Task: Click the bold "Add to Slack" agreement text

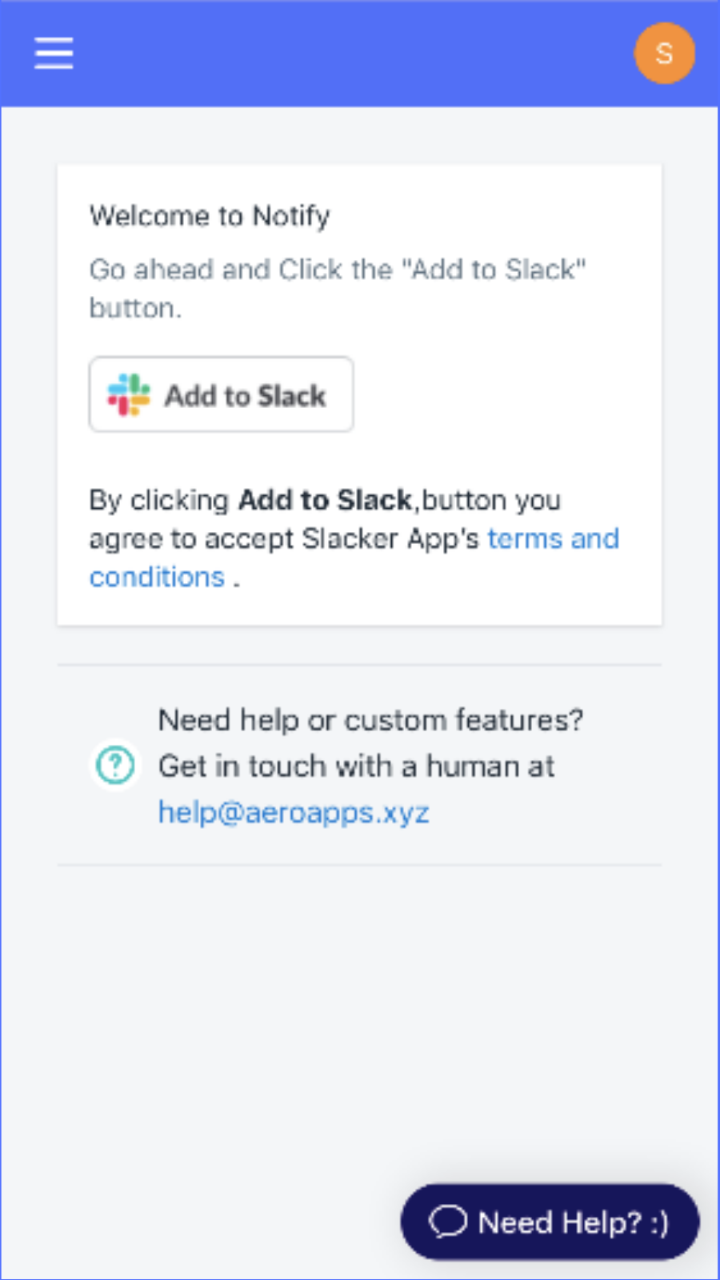Action: click(325, 500)
